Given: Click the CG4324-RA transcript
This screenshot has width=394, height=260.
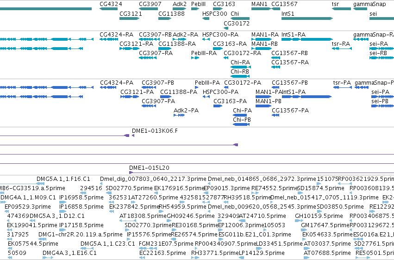Looking at the screenshot, I should point(108,39).
